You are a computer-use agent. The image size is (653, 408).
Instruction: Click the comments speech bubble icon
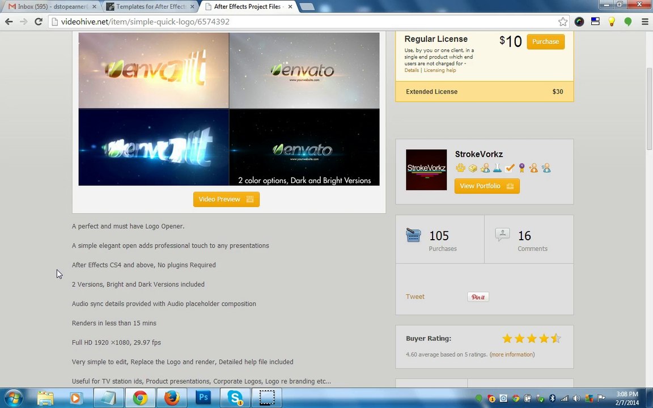[502, 235]
